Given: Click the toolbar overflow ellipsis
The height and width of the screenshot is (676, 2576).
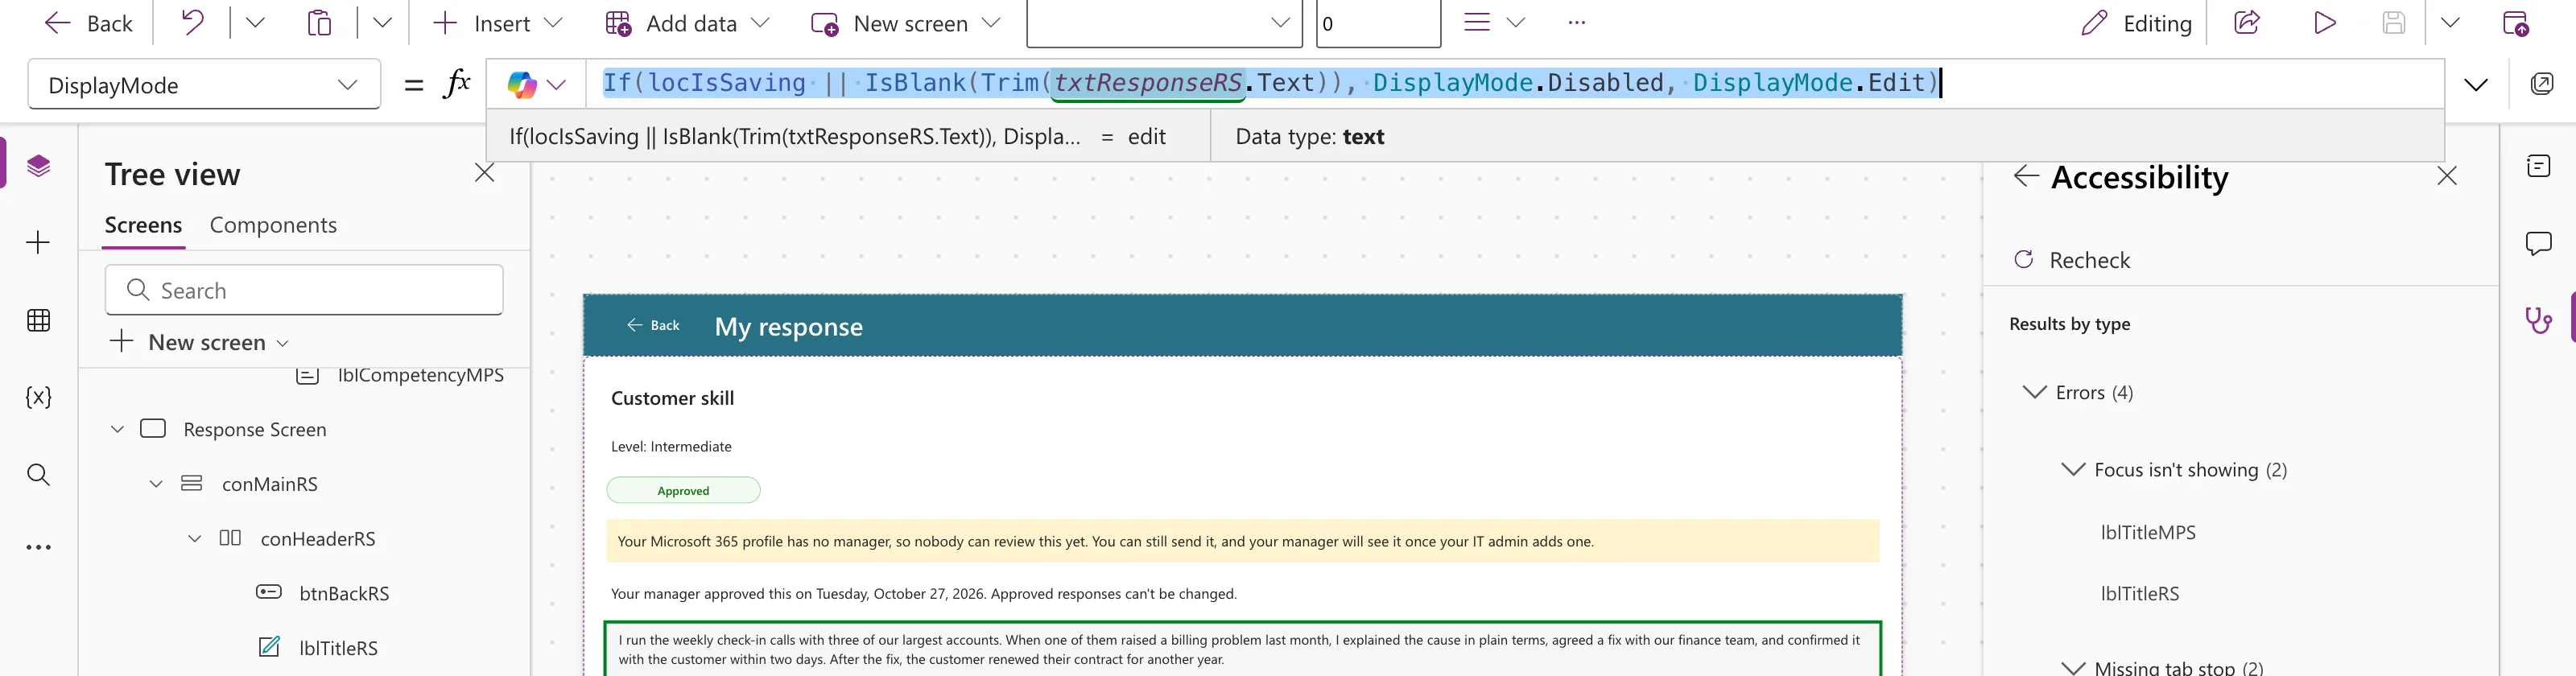Looking at the screenshot, I should click(1577, 23).
